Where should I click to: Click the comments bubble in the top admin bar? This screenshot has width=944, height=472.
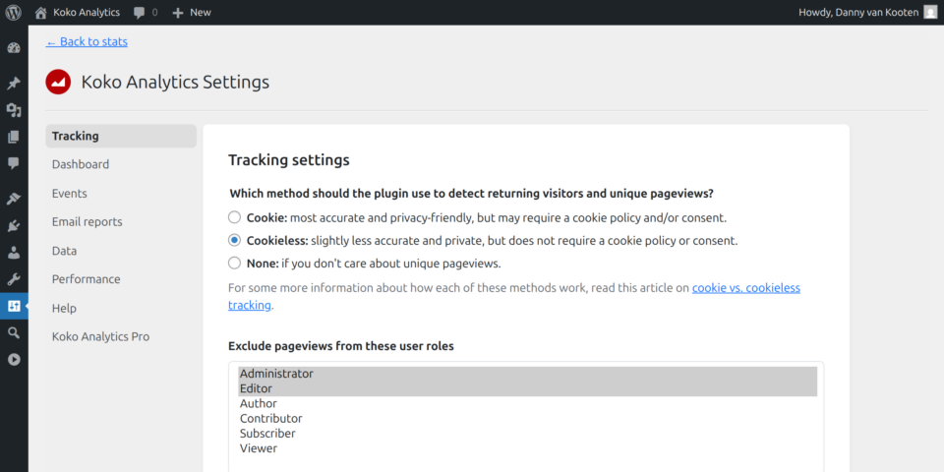144,13
